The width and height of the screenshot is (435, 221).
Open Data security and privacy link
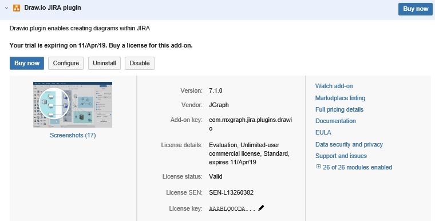click(349, 144)
